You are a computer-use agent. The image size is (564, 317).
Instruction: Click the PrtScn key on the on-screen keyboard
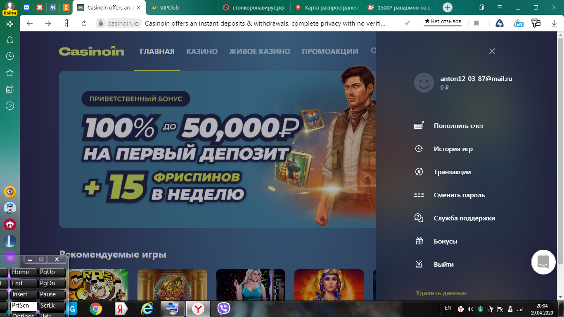point(24,306)
